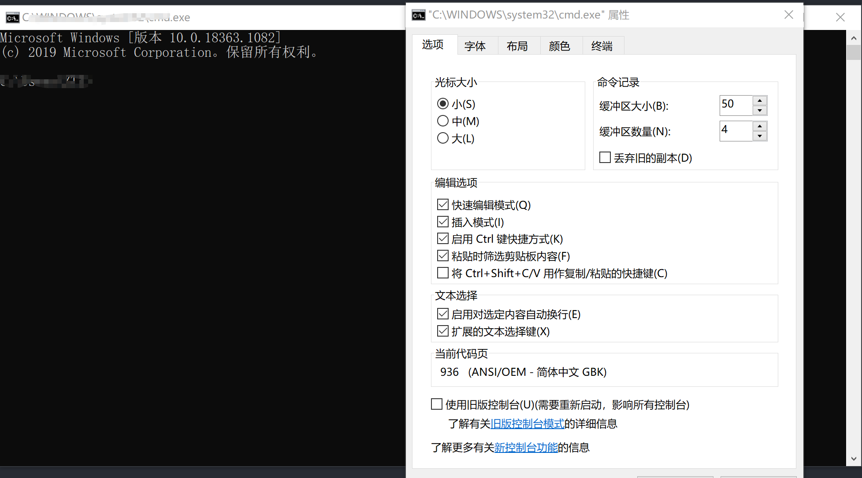
Task: Click the console scrollbar up arrow
Action: tap(854, 38)
